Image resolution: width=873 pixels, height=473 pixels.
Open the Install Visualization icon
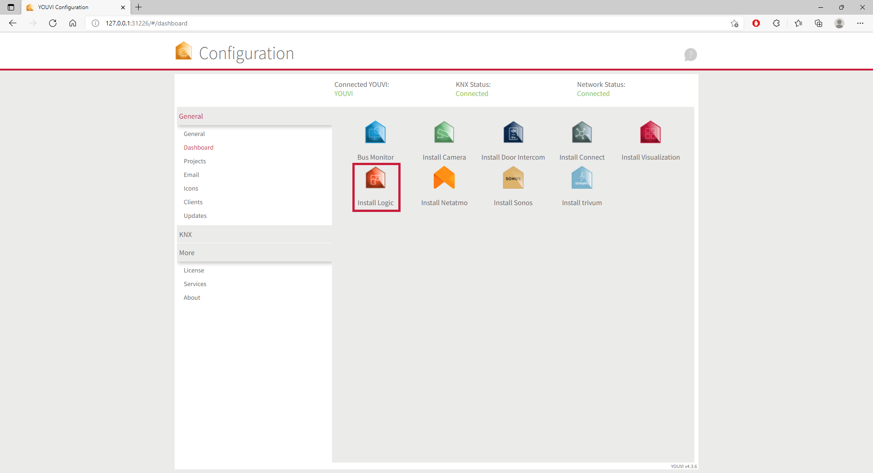click(651, 132)
